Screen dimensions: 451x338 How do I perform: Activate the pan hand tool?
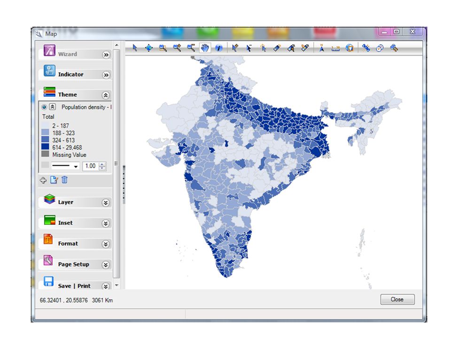point(205,48)
